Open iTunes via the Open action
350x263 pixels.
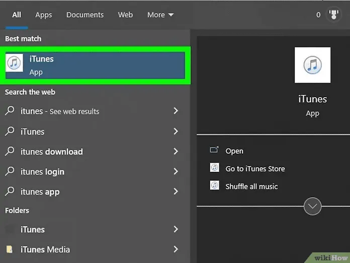234,151
